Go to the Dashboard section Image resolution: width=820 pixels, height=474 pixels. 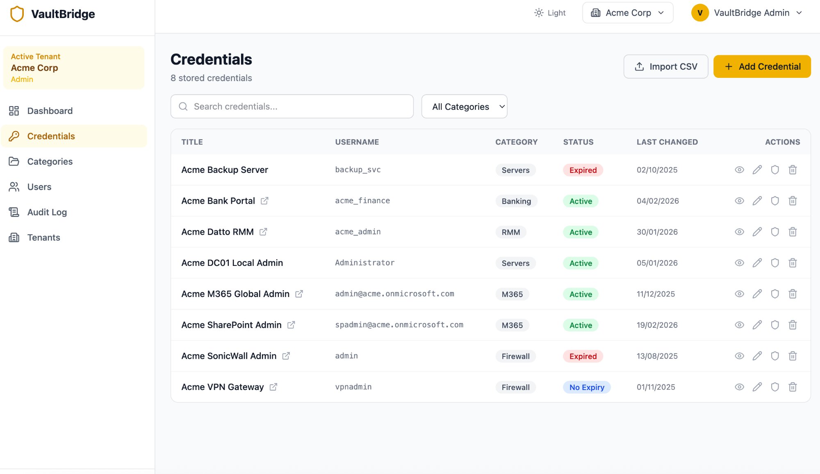[x=49, y=111]
